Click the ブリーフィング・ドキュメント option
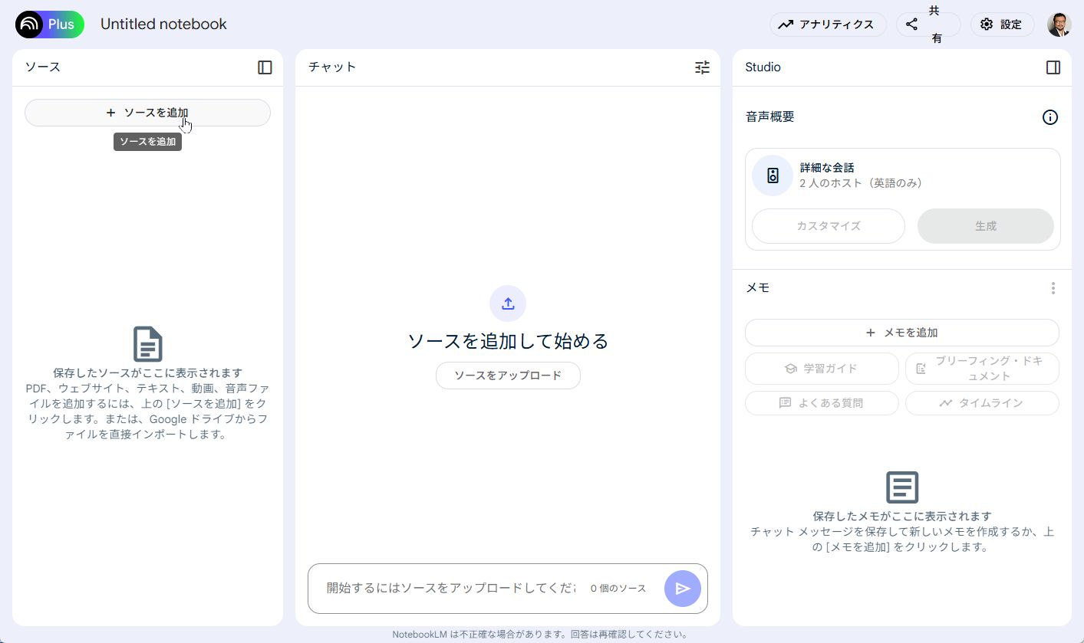Viewport: 1084px width, 643px height. click(982, 368)
